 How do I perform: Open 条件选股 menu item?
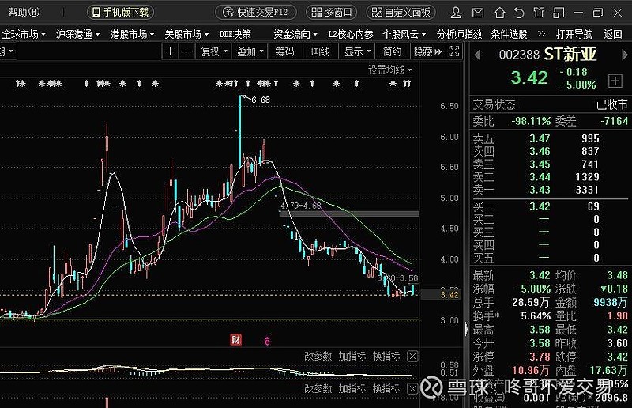[509, 34]
